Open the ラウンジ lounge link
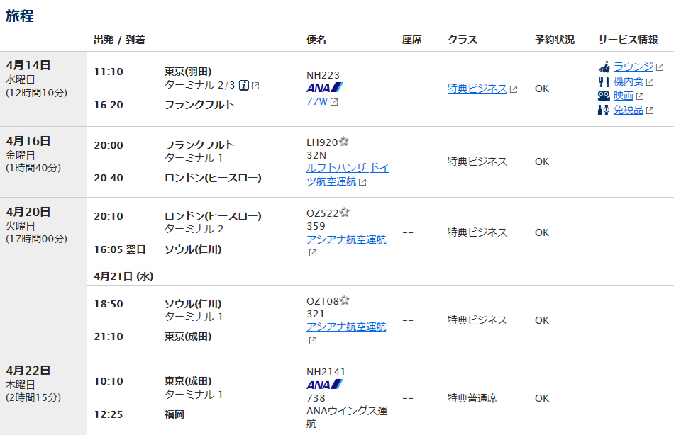 [x=633, y=67]
